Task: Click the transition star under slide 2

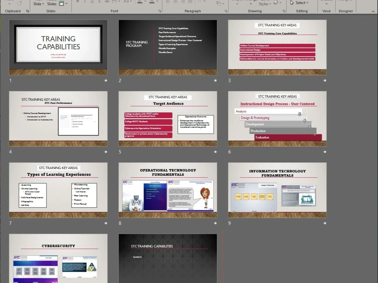Action: 215,80
